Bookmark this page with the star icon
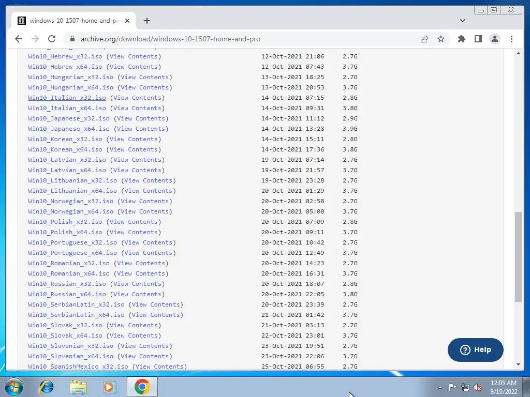 [x=441, y=39]
